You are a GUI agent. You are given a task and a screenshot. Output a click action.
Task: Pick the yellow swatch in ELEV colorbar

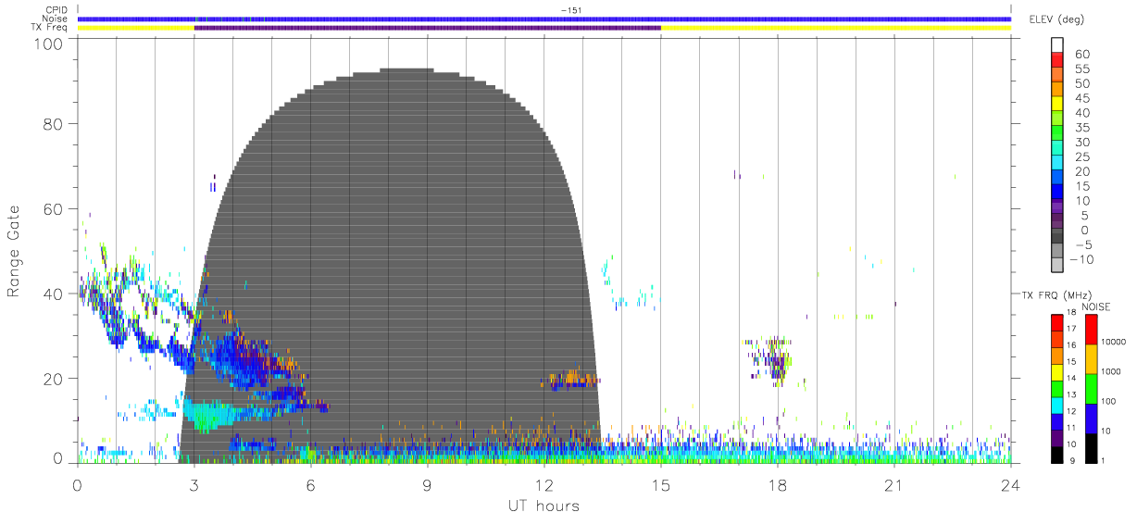[x=1058, y=104]
